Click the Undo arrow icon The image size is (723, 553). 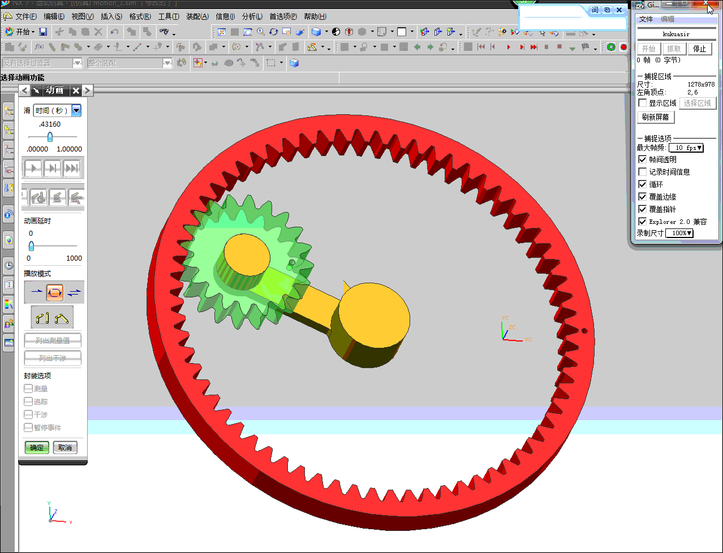[x=115, y=32]
